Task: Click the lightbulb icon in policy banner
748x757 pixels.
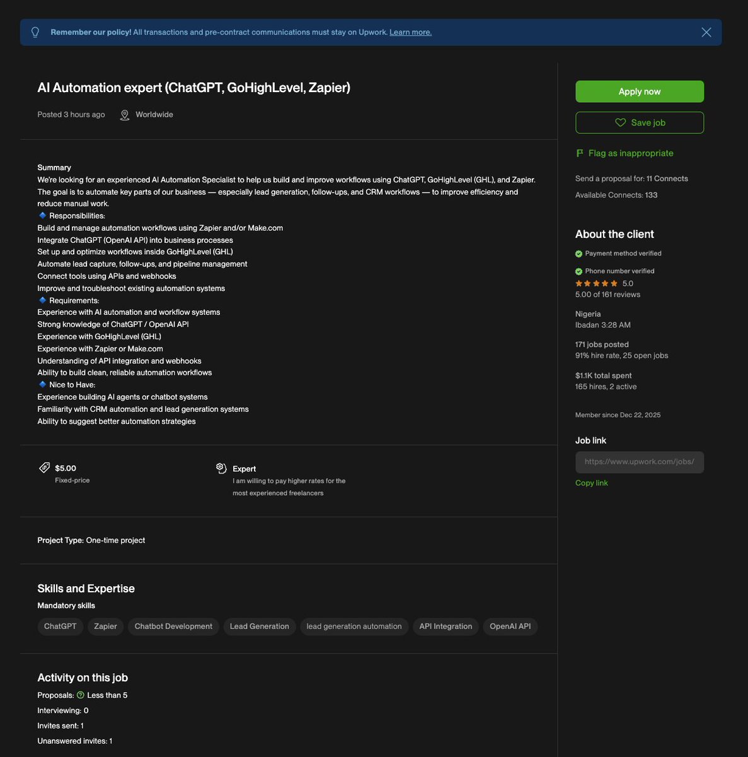Action: 35,32
